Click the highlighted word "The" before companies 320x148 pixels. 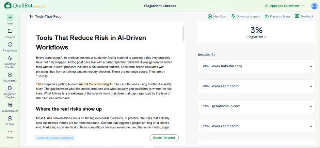39,84
